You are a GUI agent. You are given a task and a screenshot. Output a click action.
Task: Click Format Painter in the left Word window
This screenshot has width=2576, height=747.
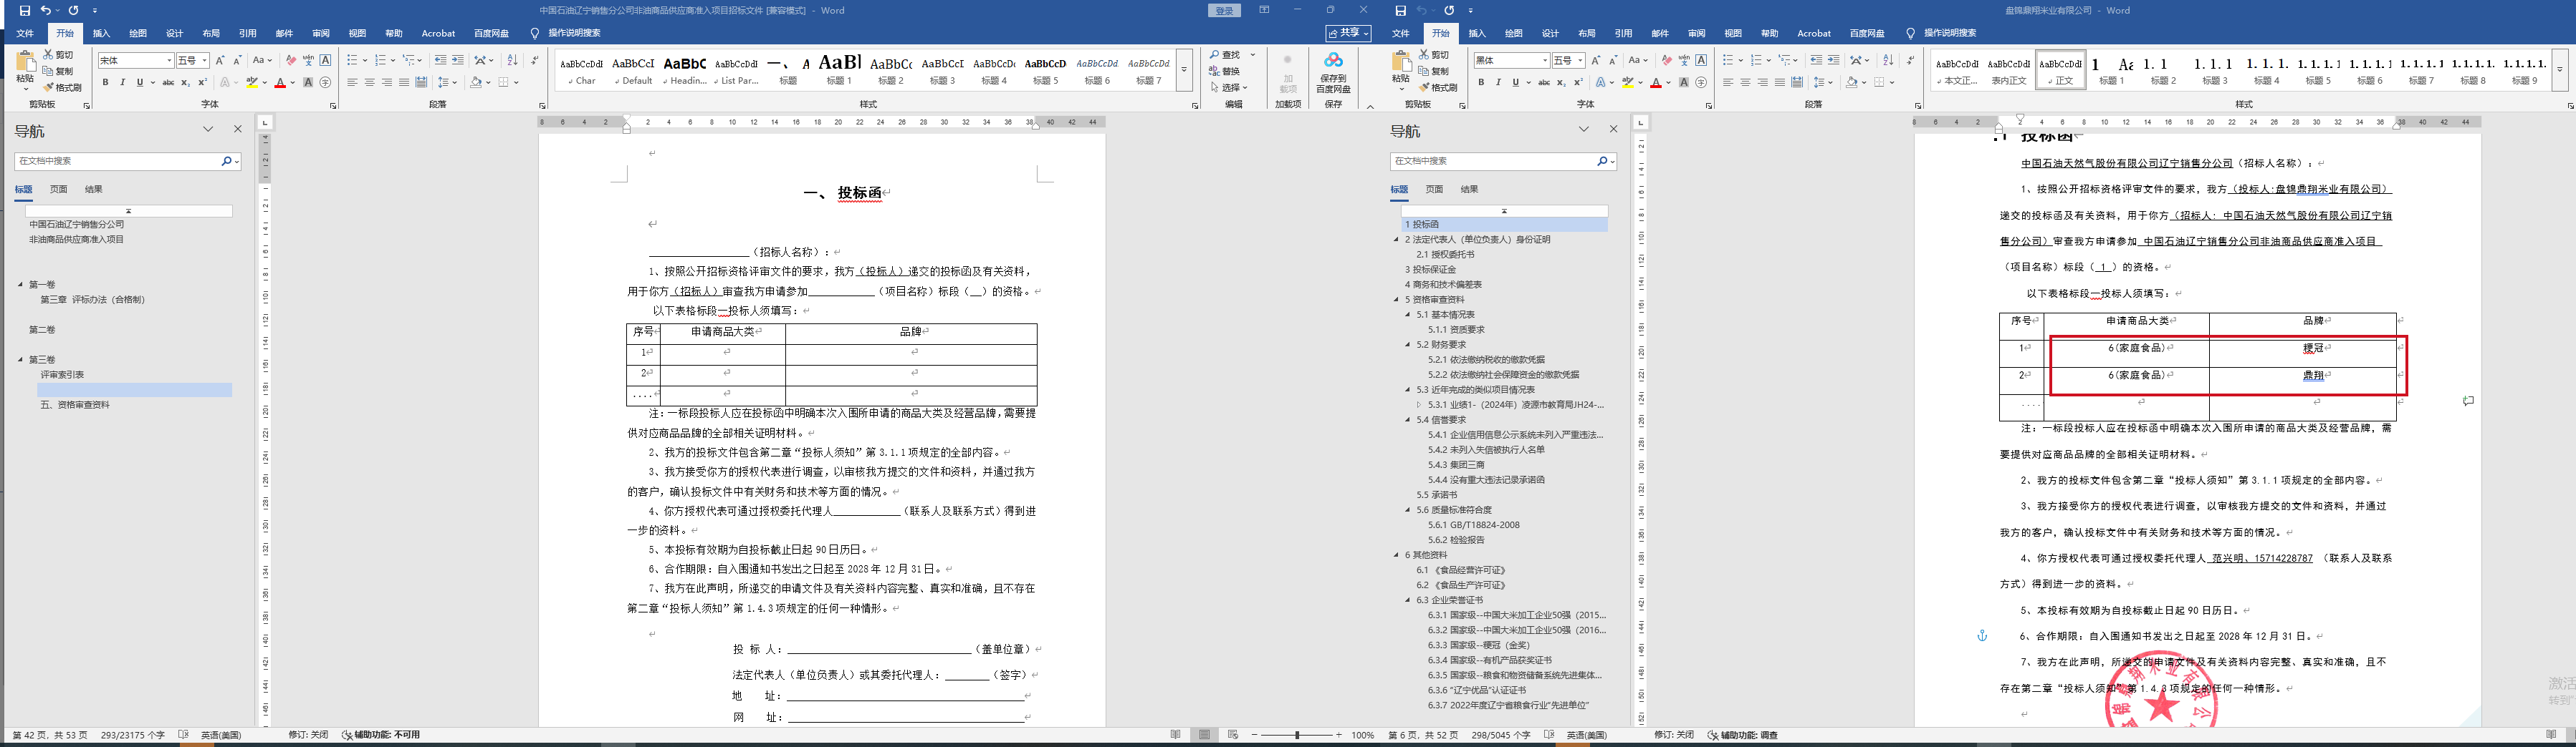click(63, 88)
